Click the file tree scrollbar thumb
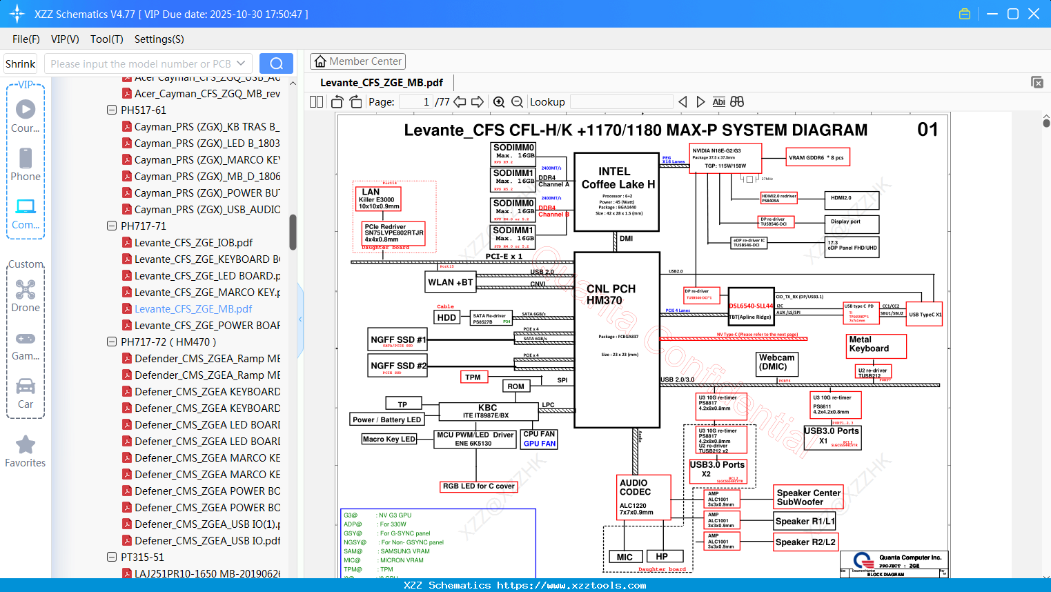This screenshot has width=1051, height=592. click(293, 233)
